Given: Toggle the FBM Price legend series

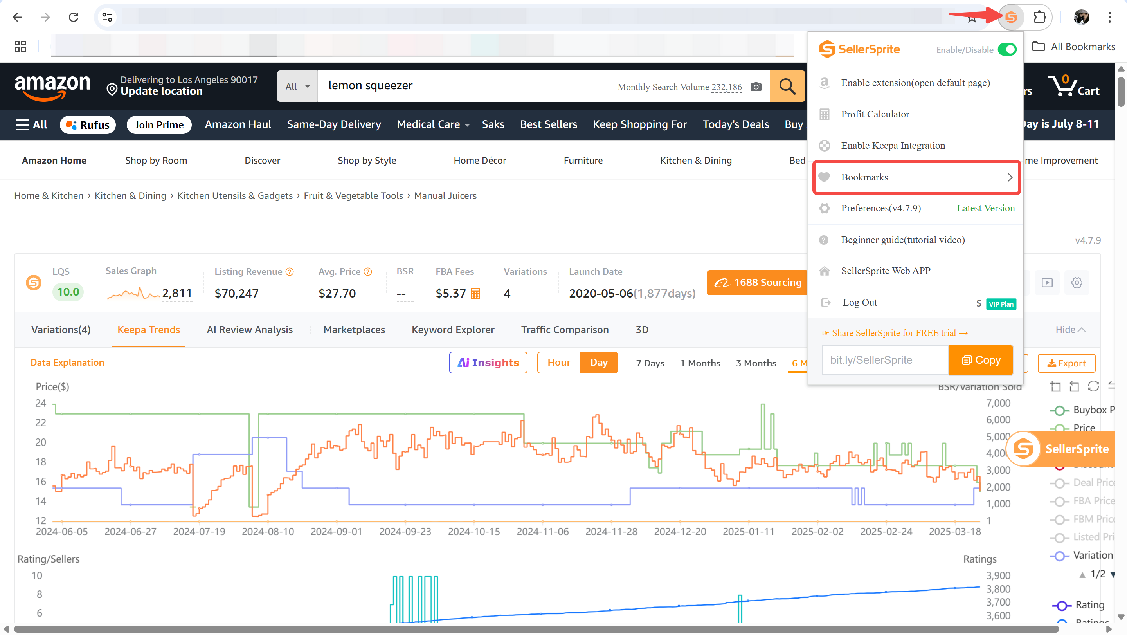Looking at the screenshot, I should click(1083, 520).
